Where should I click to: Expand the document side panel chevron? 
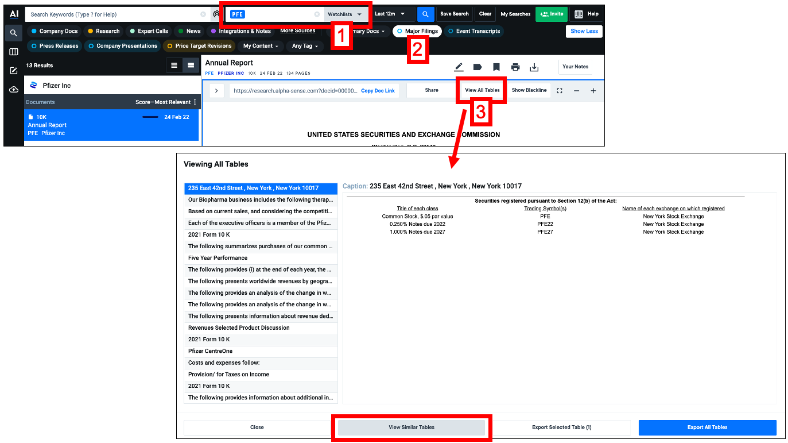pos(216,91)
